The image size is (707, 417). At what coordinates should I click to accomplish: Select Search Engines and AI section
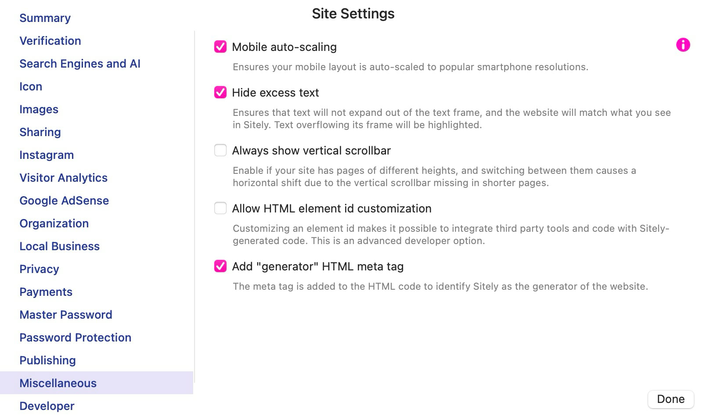[80, 64]
